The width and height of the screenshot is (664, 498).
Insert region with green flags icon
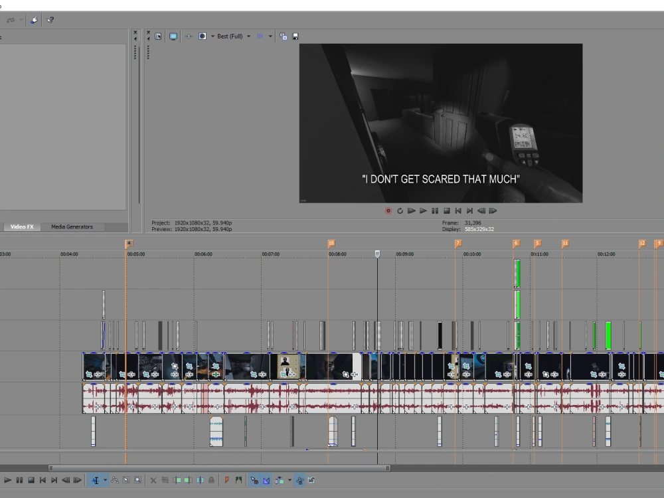coord(239,480)
